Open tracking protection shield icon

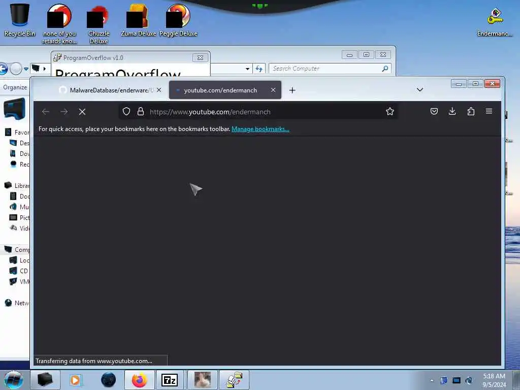(x=126, y=111)
